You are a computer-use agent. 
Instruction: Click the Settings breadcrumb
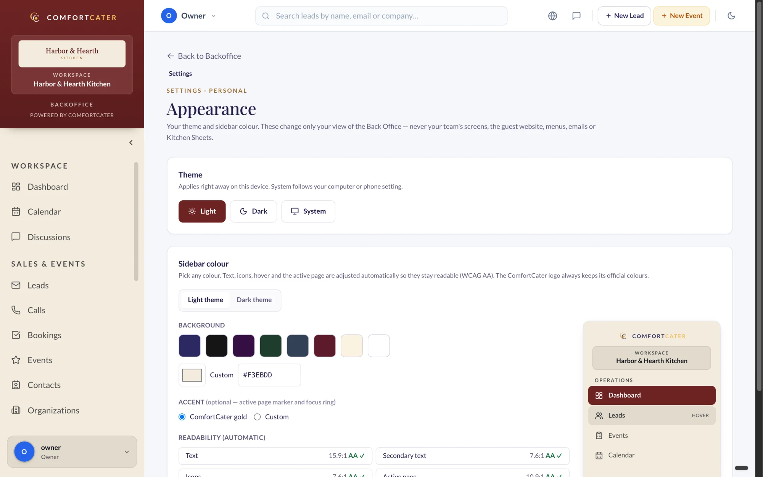point(180,73)
